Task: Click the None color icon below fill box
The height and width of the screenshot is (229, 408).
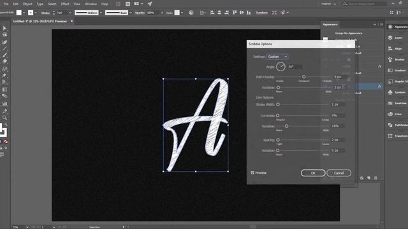Action: pos(6,141)
